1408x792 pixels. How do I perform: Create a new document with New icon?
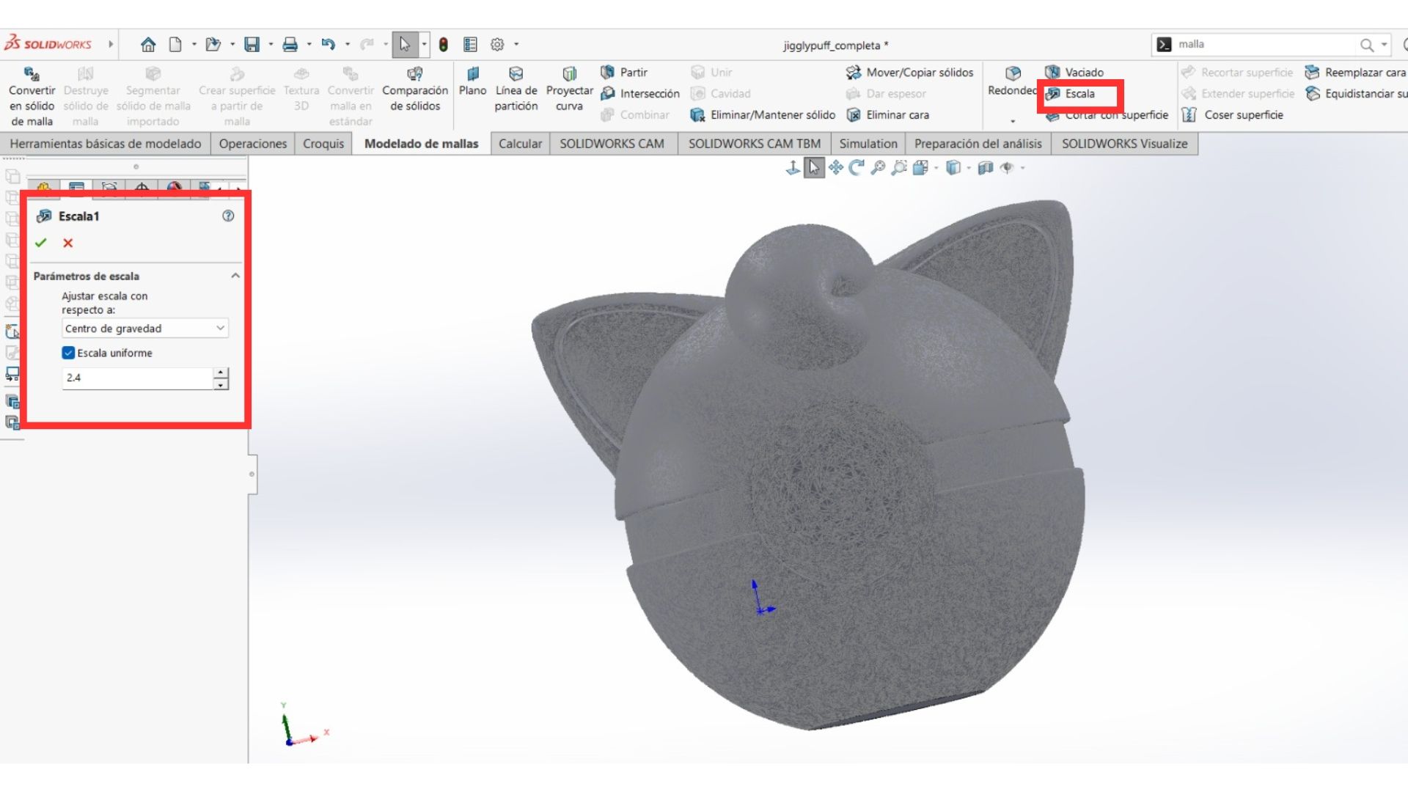coord(175,45)
